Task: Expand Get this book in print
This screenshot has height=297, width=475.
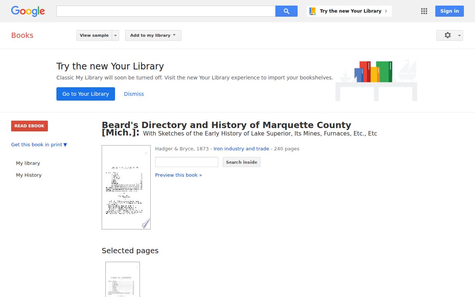Action: [x=39, y=145]
